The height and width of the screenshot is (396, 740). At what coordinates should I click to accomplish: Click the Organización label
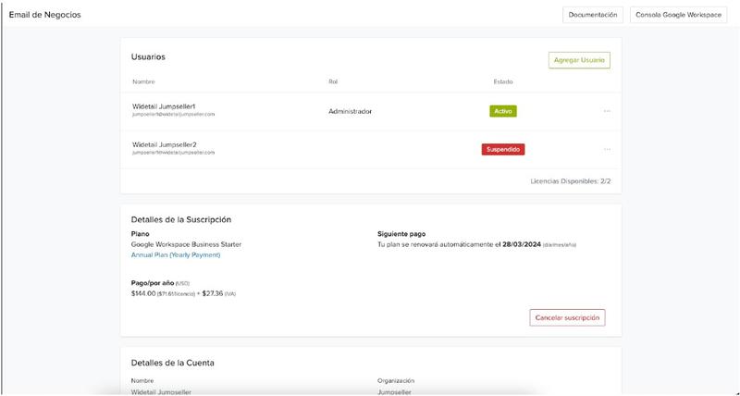coord(396,380)
